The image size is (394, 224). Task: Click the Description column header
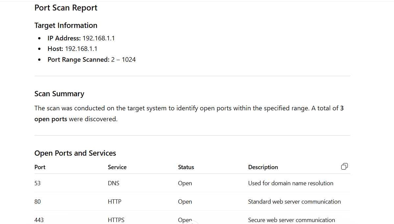[263, 167]
